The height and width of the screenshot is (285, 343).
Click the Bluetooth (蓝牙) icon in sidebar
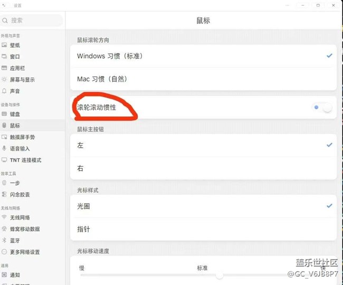(5, 241)
